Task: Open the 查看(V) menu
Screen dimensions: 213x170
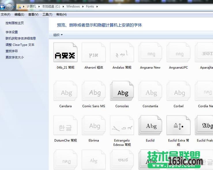Action: click(x=33, y=14)
